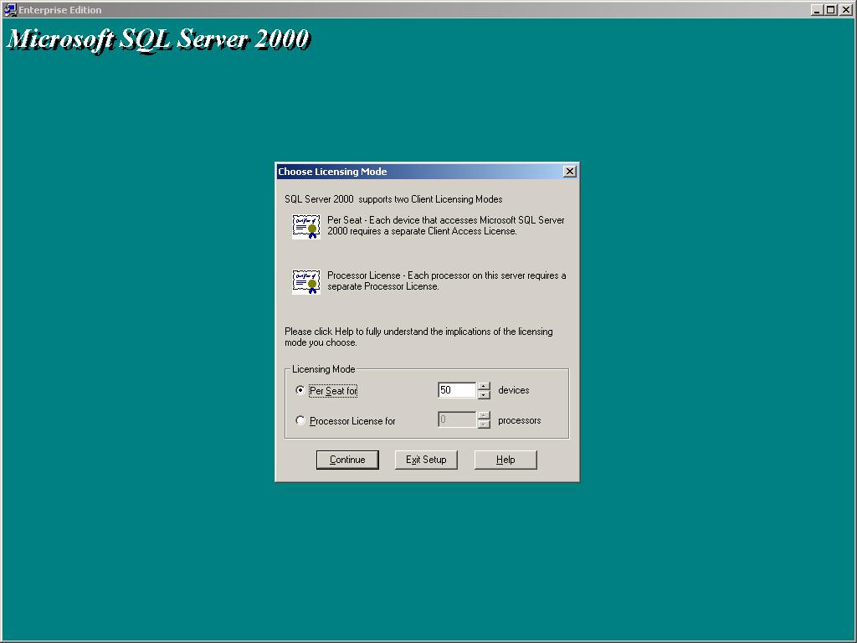The height and width of the screenshot is (643, 857).
Task: Decrease the devices count with down arrow
Action: 484,395
